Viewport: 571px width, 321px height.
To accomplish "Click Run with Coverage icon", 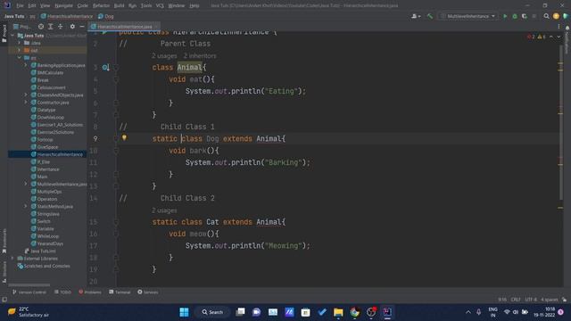I will pyautogui.click(x=525, y=16).
